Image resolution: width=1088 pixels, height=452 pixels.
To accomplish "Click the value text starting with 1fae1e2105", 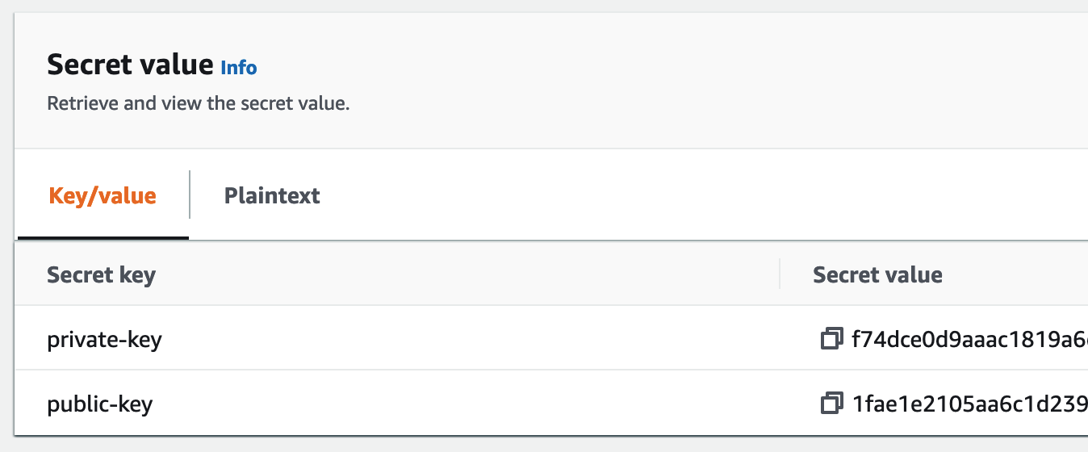I will (x=969, y=404).
